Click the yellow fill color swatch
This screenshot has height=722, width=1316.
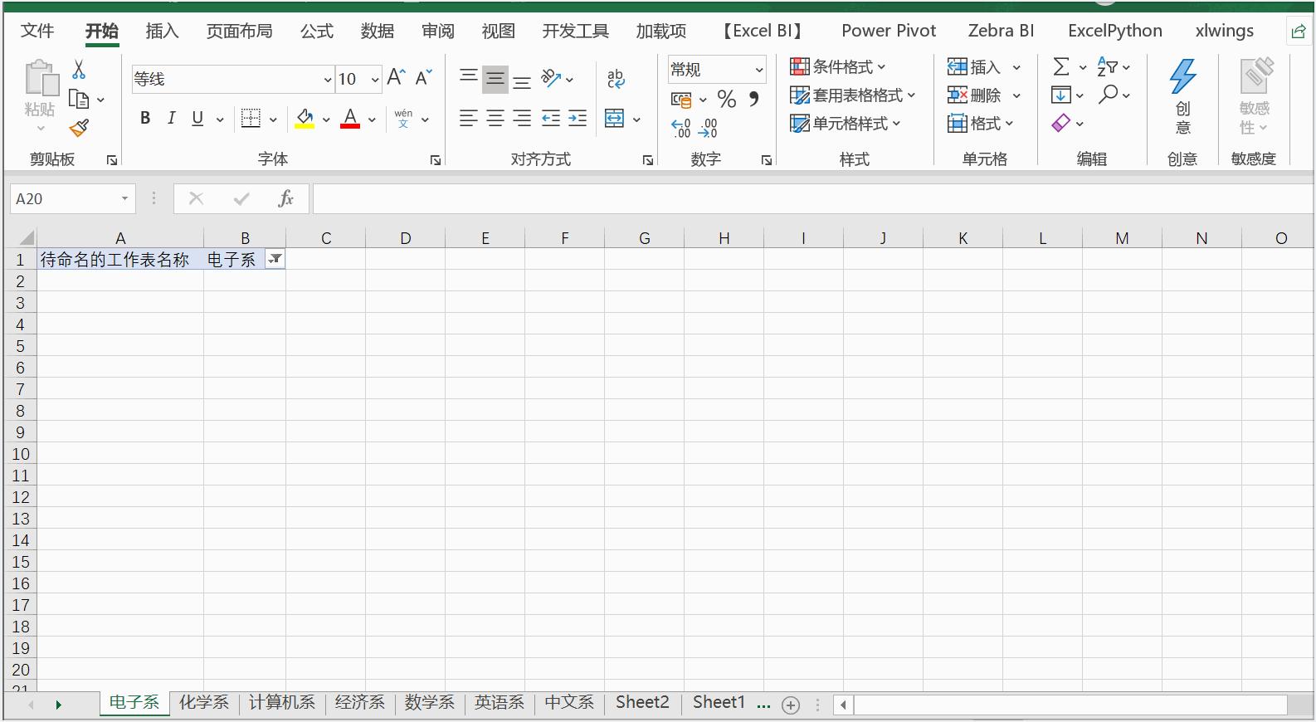[x=305, y=119]
